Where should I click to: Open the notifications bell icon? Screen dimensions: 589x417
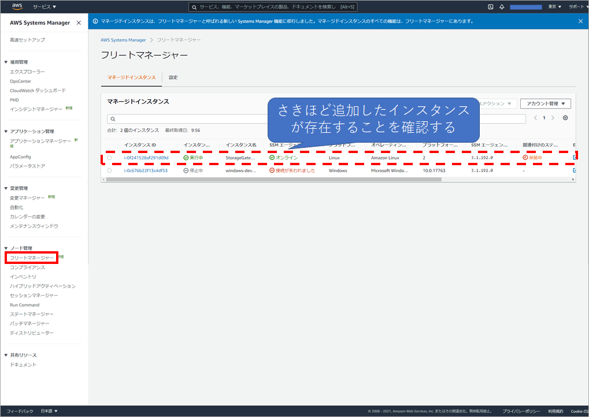pyautogui.click(x=502, y=7)
